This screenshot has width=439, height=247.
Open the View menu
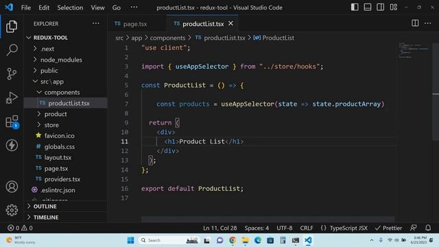(97, 8)
